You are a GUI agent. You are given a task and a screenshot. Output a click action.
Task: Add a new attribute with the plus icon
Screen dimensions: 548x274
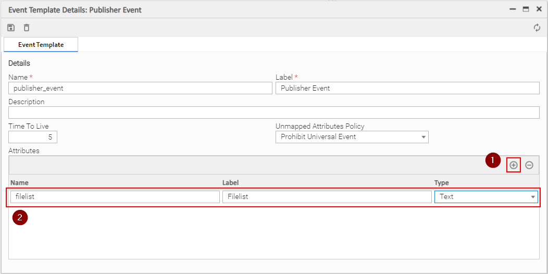[514, 165]
